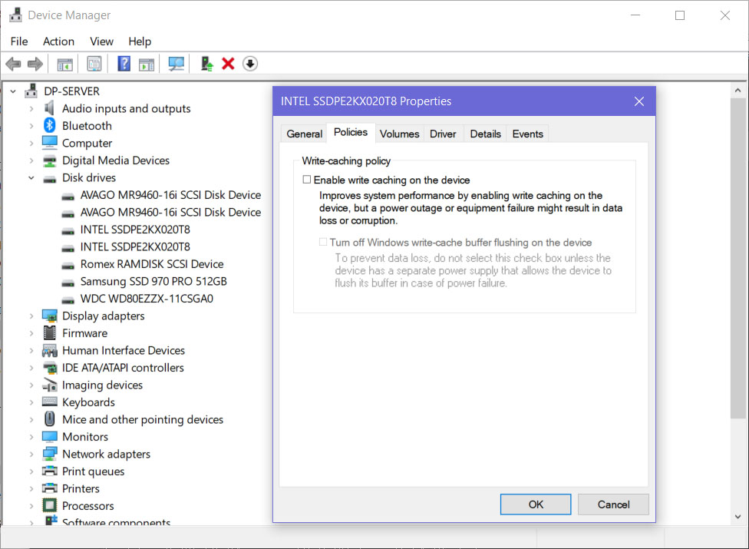Click the Human Interface Devices icon
The height and width of the screenshot is (549, 749).
pyautogui.click(x=50, y=350)
